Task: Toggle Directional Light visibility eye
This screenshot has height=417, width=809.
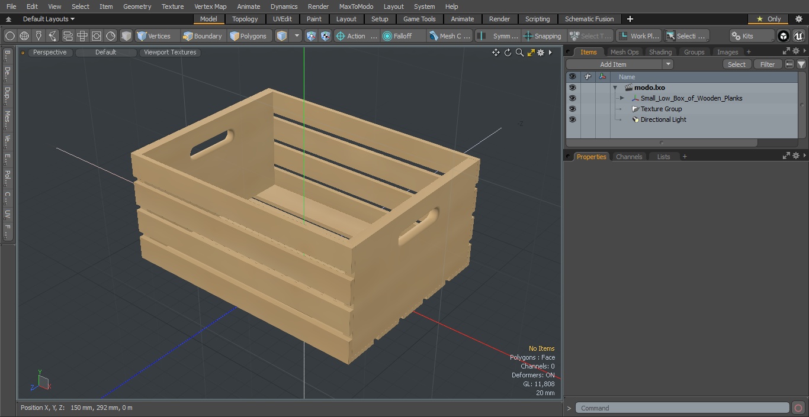Action: [572, 119]
